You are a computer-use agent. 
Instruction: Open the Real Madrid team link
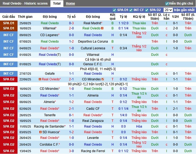pos(92,23)
